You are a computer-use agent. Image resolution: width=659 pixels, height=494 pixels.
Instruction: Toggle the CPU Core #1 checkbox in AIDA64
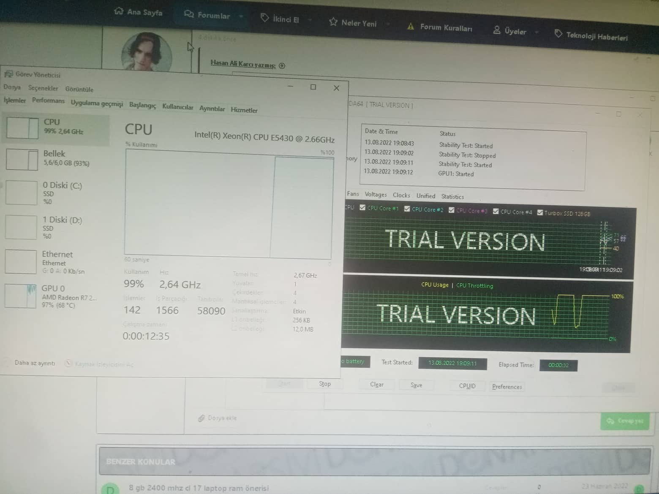(x=362, y=207)
